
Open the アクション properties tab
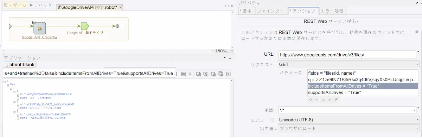[303, 11]
